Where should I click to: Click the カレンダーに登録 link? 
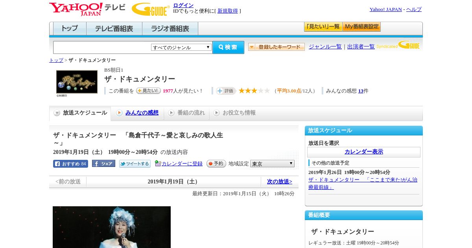tap(182, 164)
